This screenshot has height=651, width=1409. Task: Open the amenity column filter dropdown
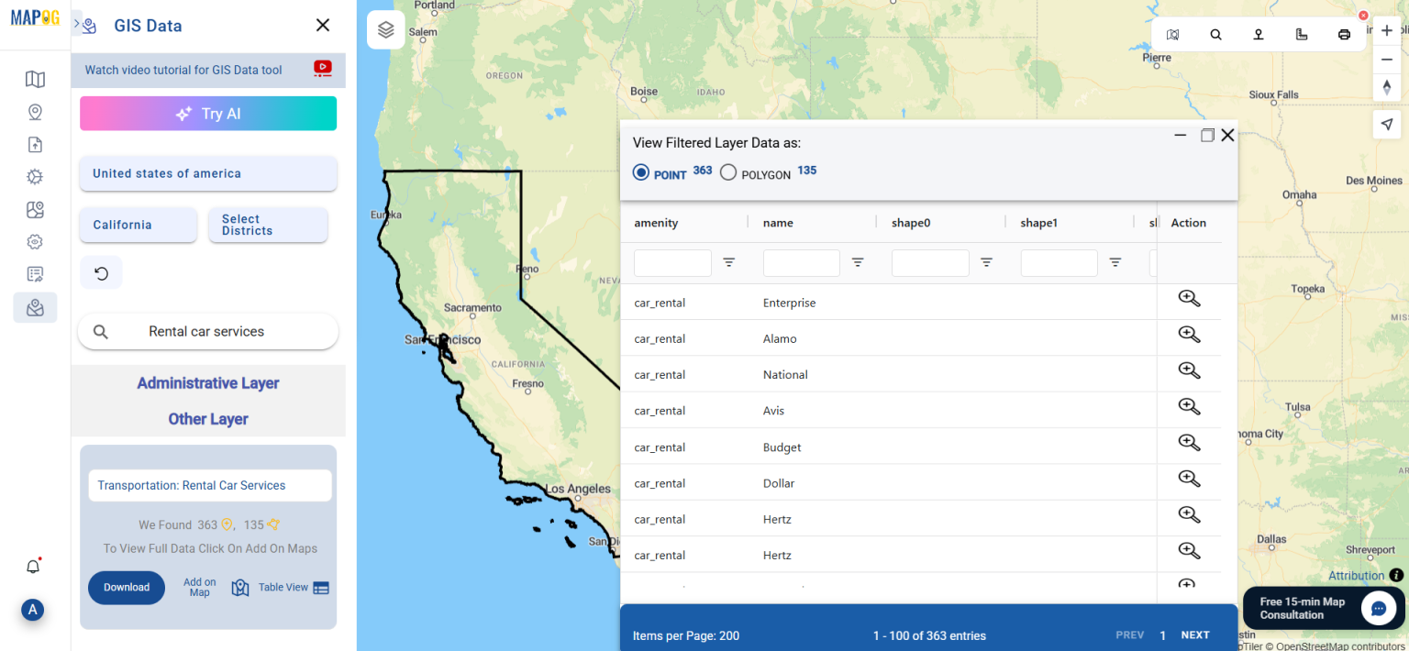[729, 263]
